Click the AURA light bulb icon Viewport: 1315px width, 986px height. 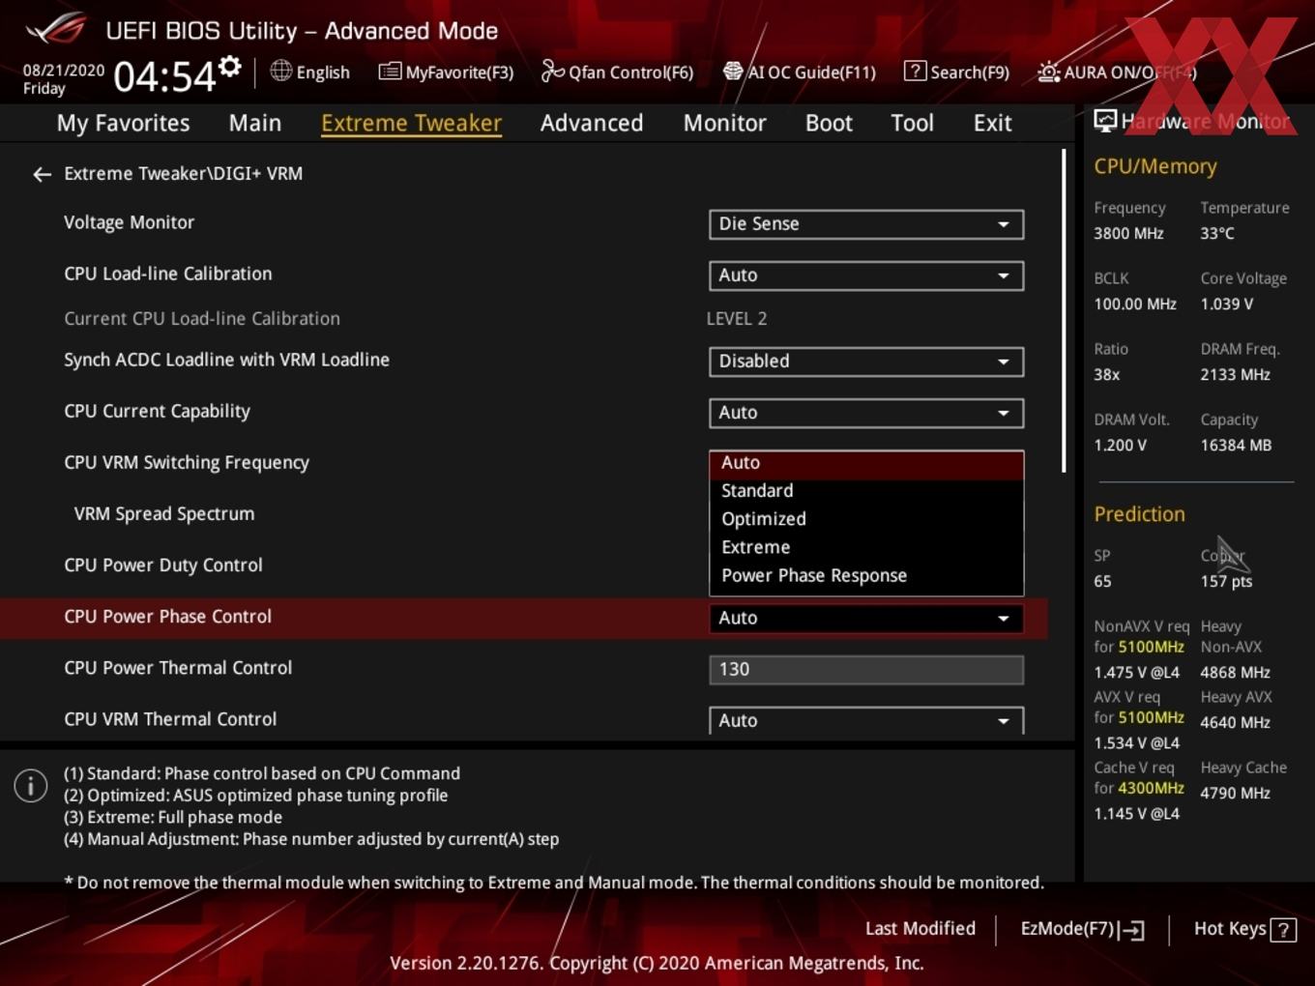click(x=1048, y=72)
